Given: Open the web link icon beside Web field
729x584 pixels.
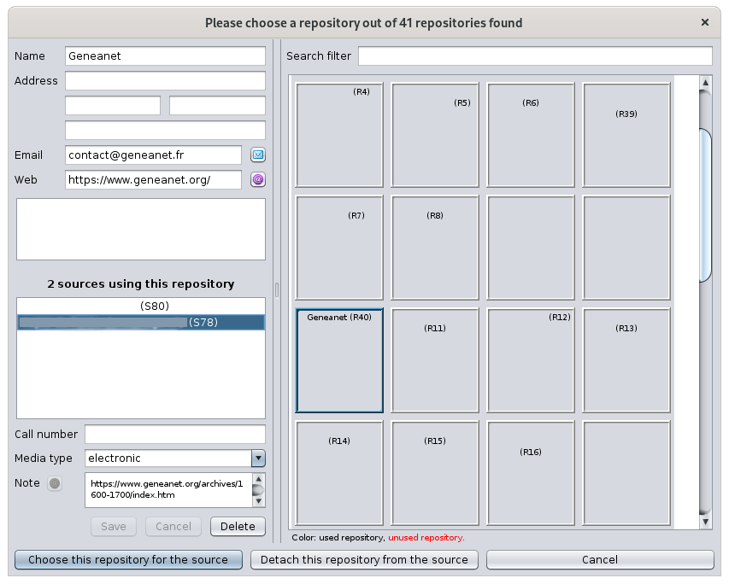Looking at the screenshot, I should (x=258, y=179).
